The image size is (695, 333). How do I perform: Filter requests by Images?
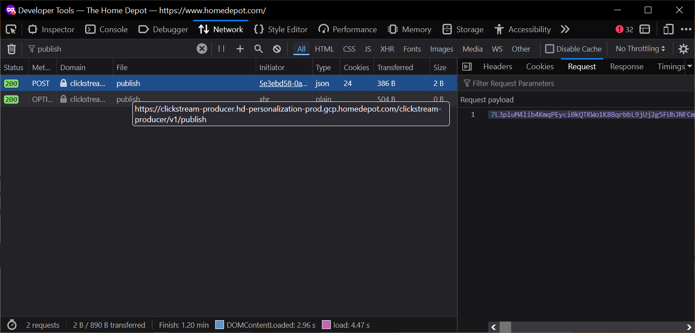441,49
